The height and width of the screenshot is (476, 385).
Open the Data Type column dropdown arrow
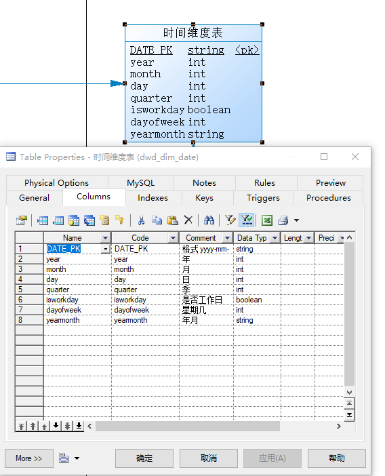click(x=275, y=238)
